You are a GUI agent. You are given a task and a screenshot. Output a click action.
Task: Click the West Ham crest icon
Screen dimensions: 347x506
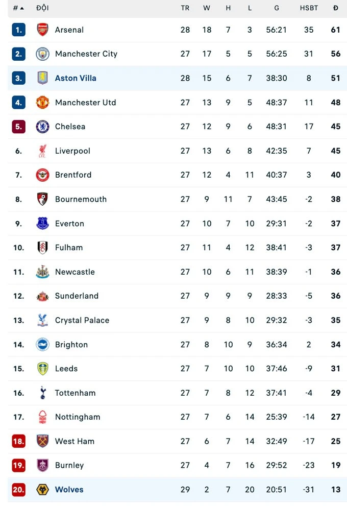pos(42,441)
